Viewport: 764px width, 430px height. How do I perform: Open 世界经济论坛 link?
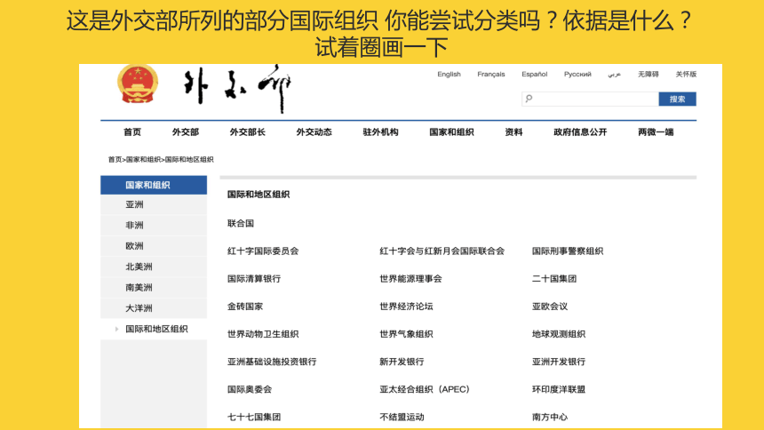point(406,307)
